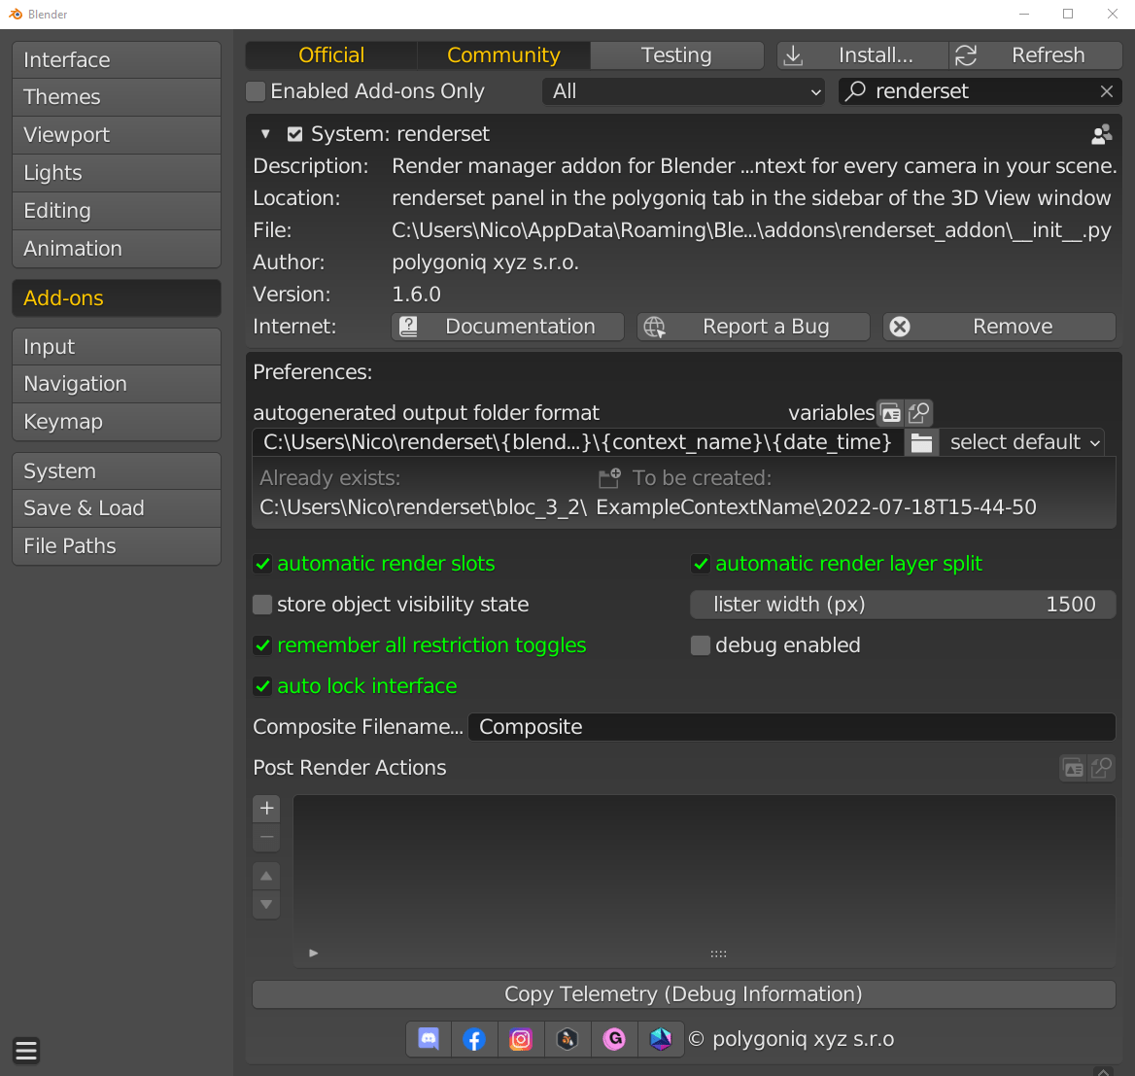Collapse the System: renderset add-on details

(x=265, y=134)
